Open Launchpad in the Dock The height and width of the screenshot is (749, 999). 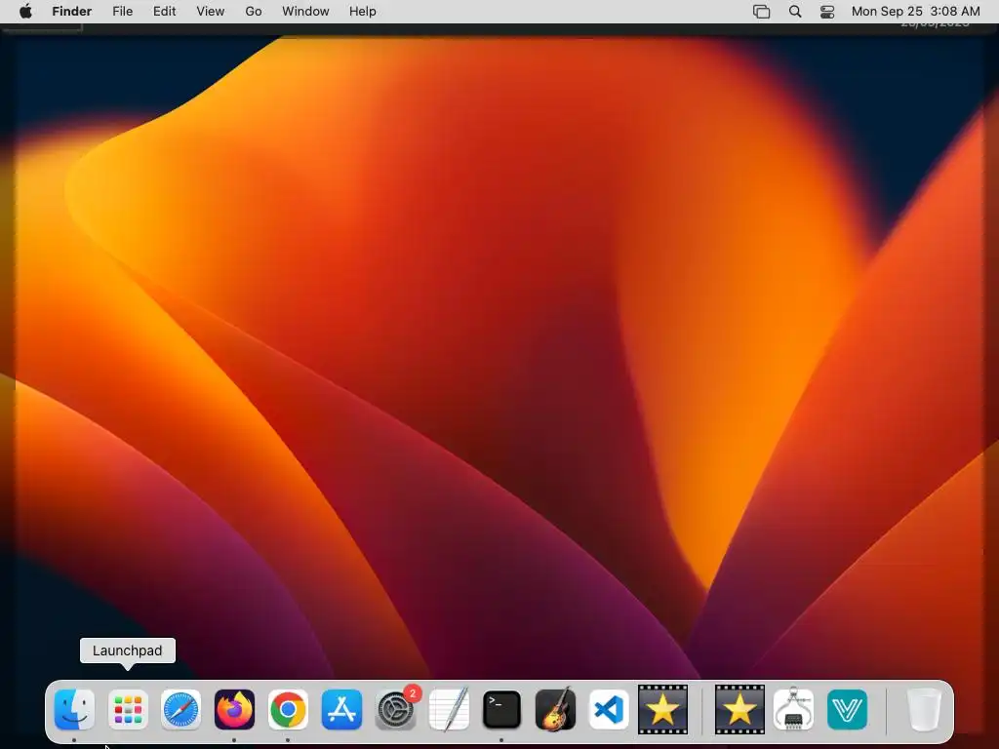(128, 710)
